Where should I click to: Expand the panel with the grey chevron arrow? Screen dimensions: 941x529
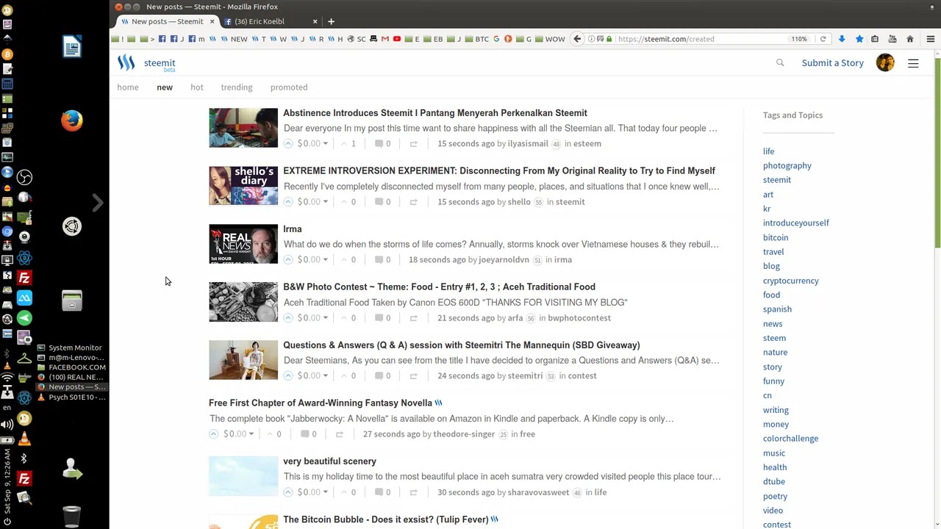(x=98, y=202)
